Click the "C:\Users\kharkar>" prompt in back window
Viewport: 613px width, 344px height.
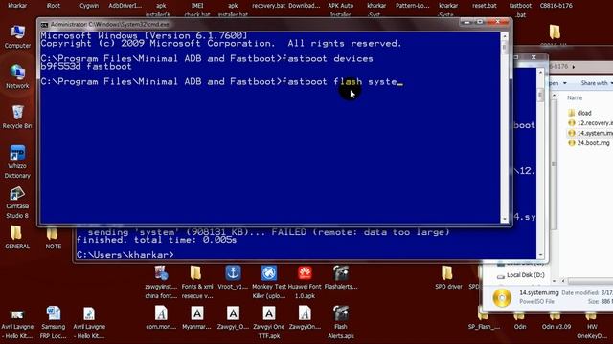(125, 255)
